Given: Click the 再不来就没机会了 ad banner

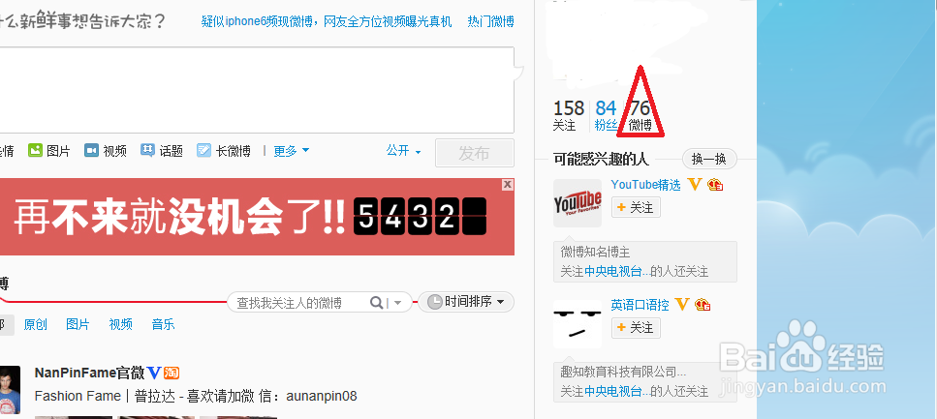Looking at the screenshot, I should click(257, 217).
